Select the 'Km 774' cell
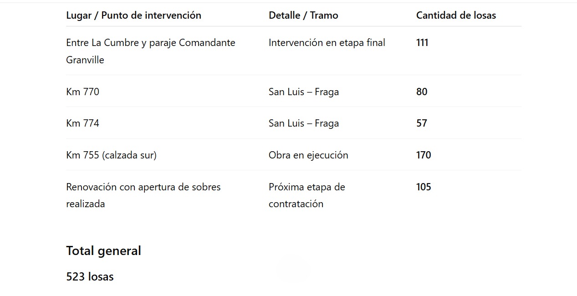The height and width of the screenshot is (296, 577). (82, 123)
